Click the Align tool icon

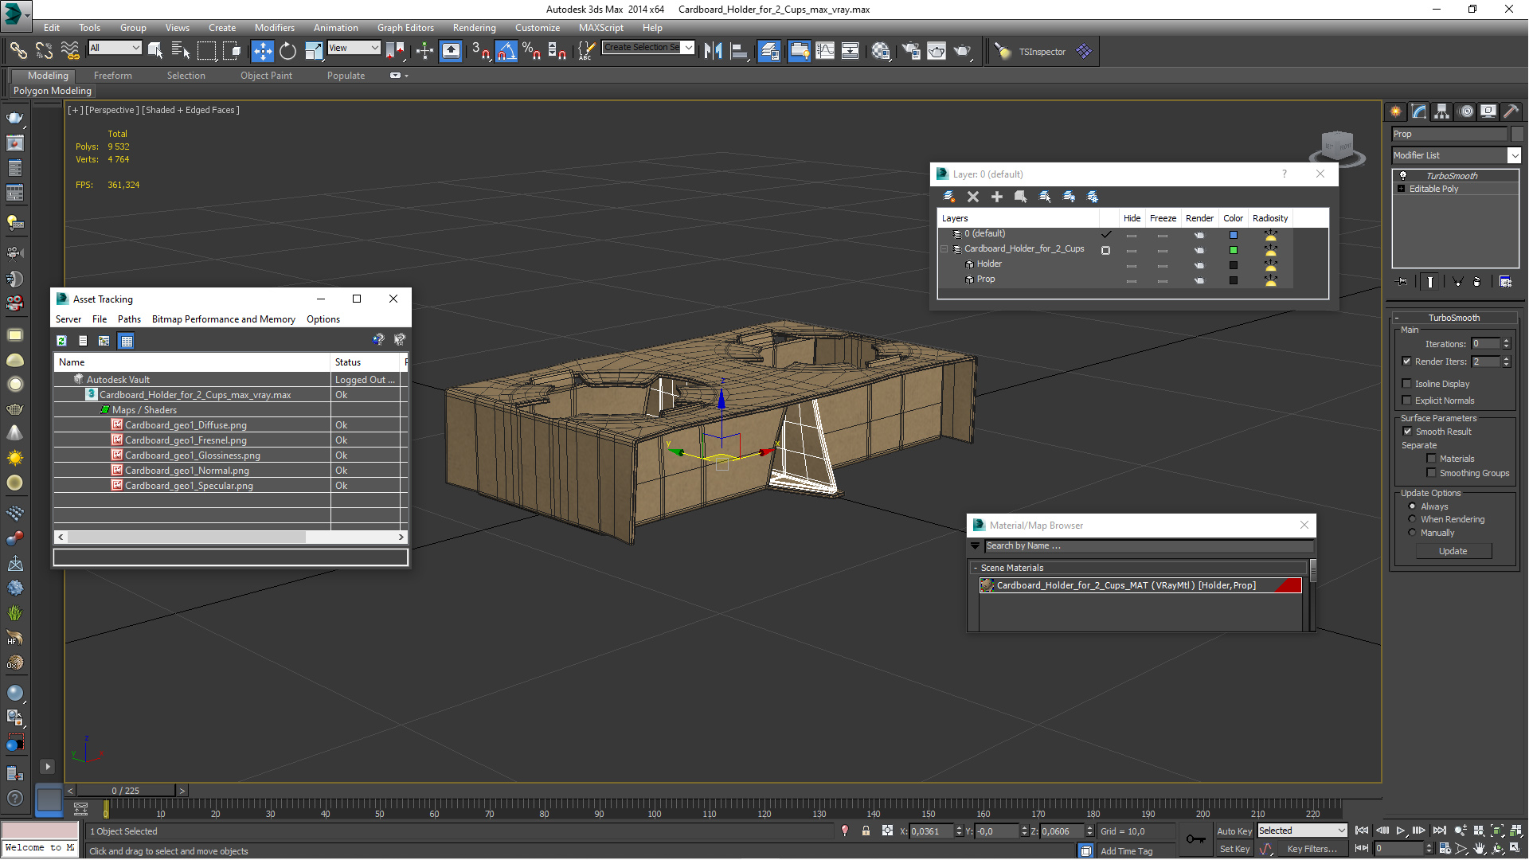(x=739, y=51)
